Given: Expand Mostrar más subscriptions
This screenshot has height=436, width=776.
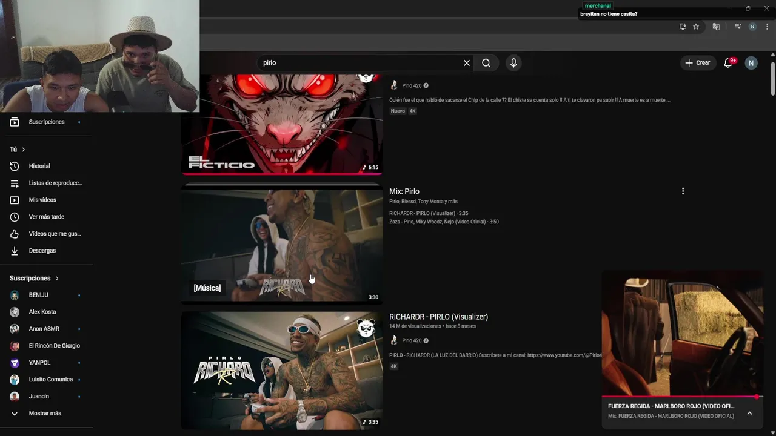Looking at the screenshot, I should [46, 414].
